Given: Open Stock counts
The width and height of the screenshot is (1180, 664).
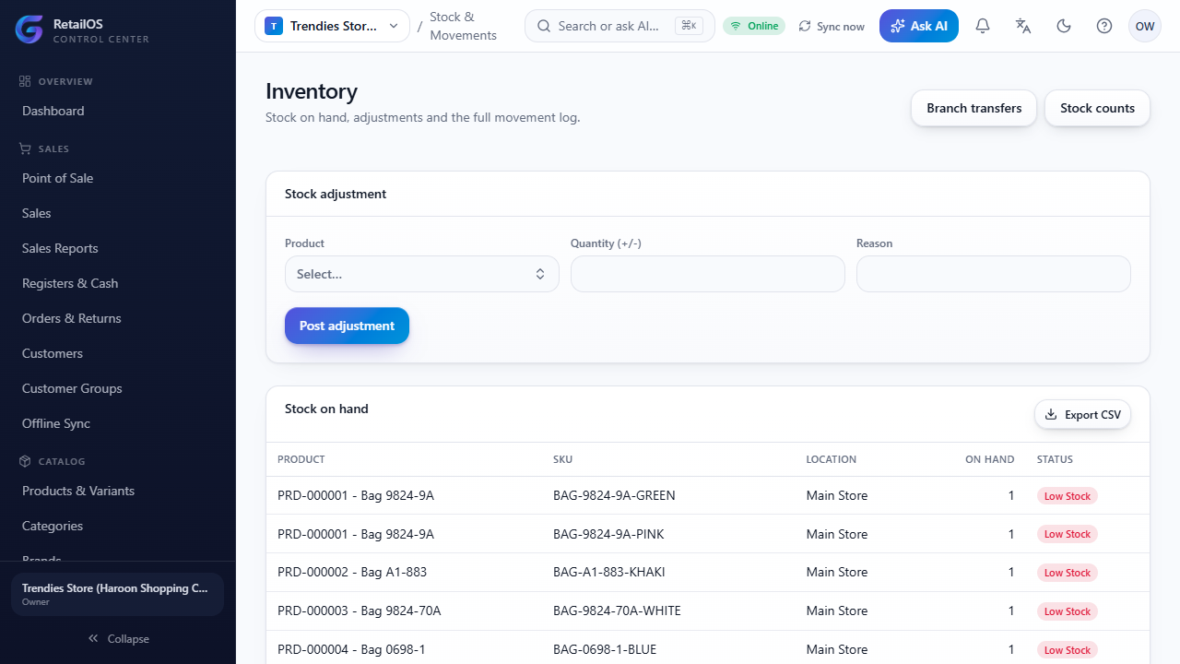Looking at the screenshot, I should (x=1097, y=108).
